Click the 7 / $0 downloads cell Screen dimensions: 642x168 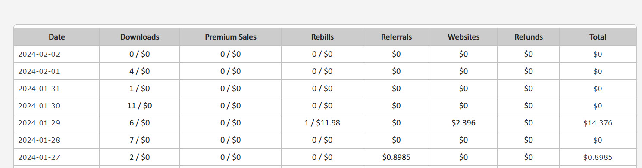pos(140,140)
